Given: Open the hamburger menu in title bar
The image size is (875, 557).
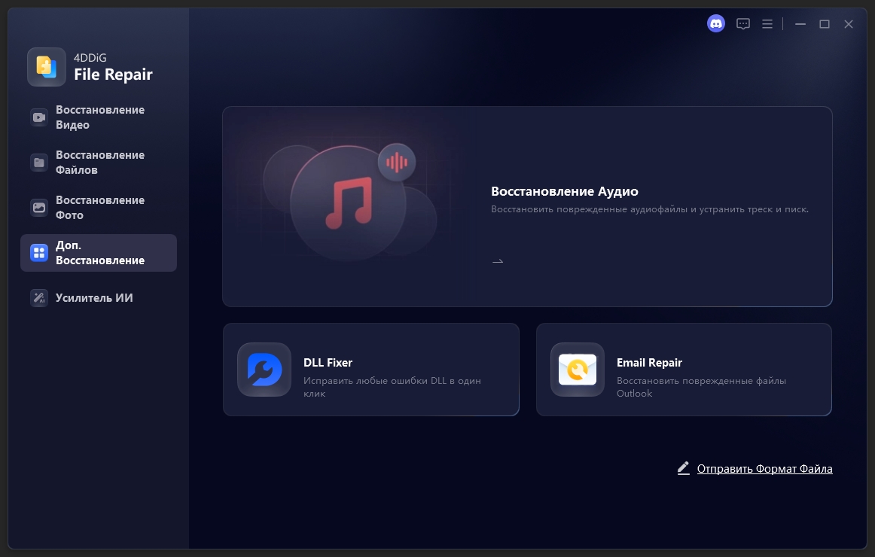Looking at the screenshot, I should 767,24.
